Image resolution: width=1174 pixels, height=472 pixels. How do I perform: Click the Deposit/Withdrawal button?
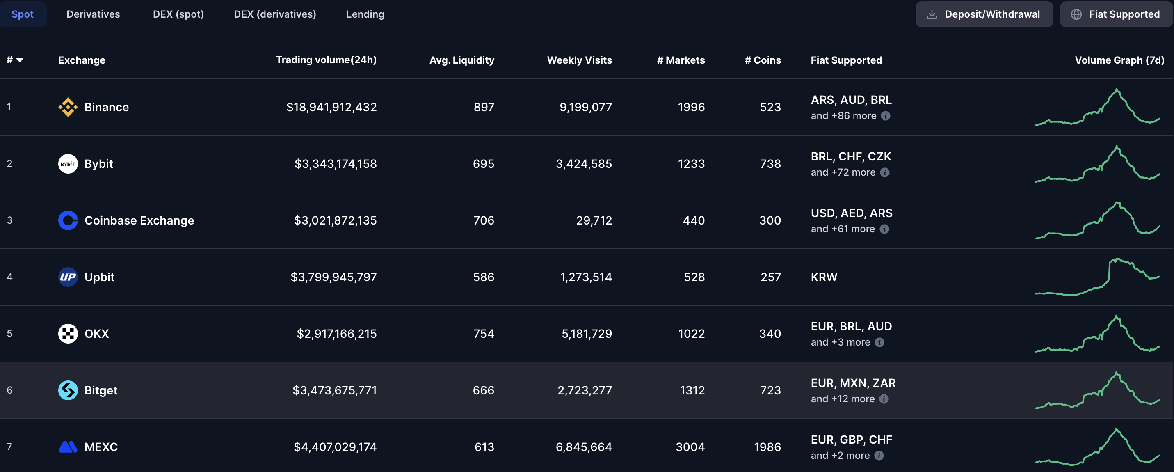point(984,14)
